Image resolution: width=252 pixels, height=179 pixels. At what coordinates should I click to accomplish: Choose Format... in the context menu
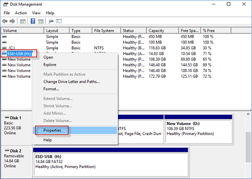tap(51, 89)
